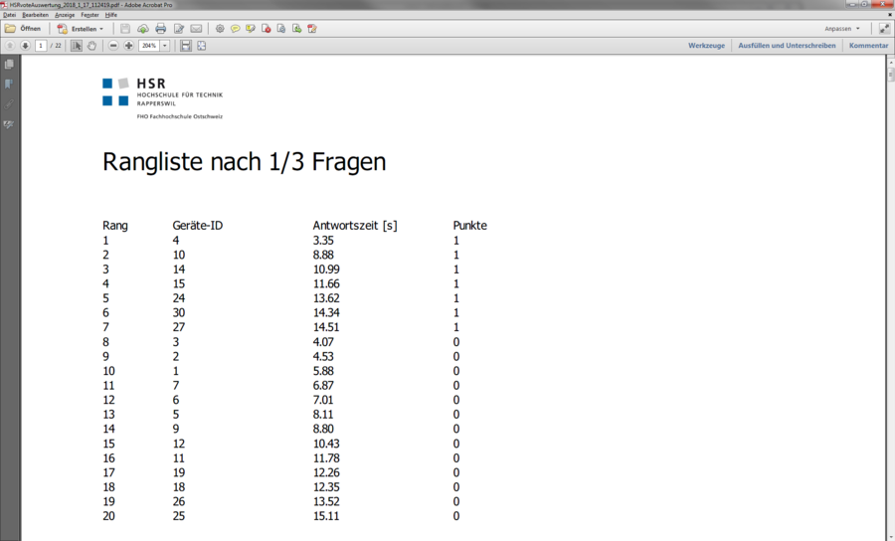Click the page number input field
Screen dimensions: 895x541
41,46
